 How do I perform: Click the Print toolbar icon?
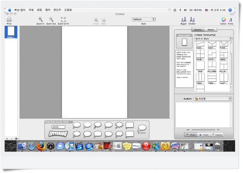click(x=9, y=20)
